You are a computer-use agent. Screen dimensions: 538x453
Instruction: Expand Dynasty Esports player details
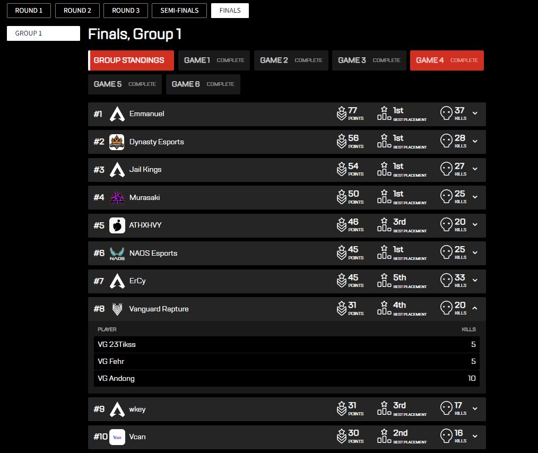coord(475,141)
